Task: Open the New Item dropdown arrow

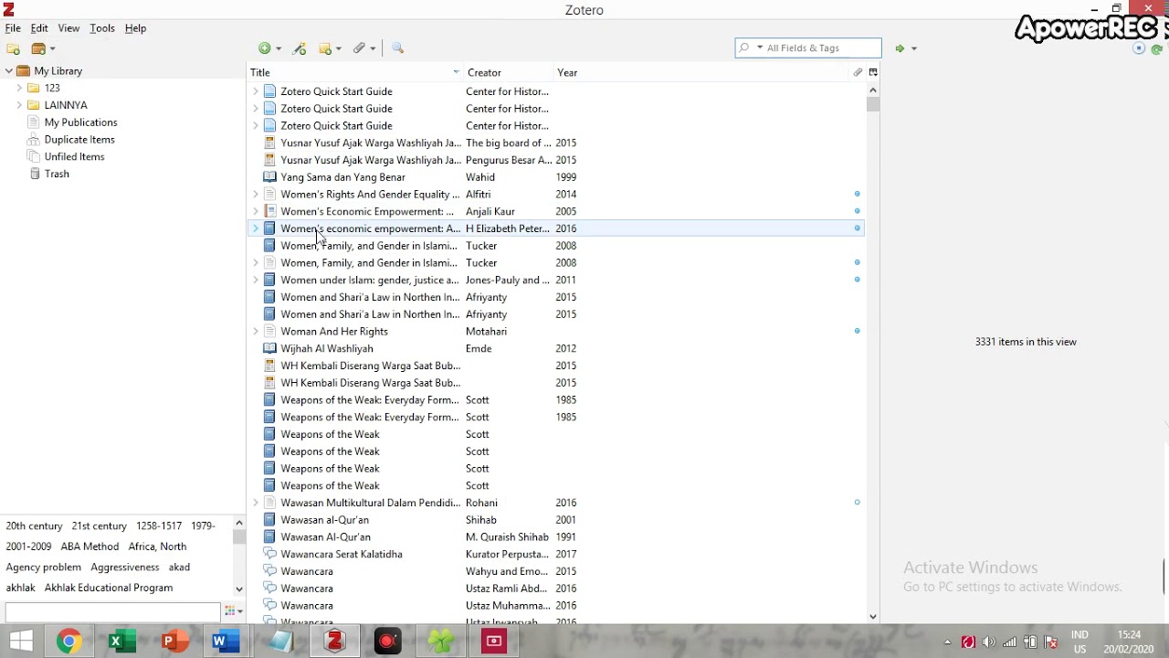Action: (x=279, y=49)
